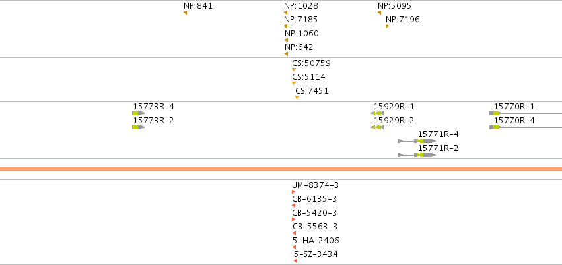Select the 15770R-4 transcript glyph
The height and width of the screenshot is (265, 562).
[526, 127]
